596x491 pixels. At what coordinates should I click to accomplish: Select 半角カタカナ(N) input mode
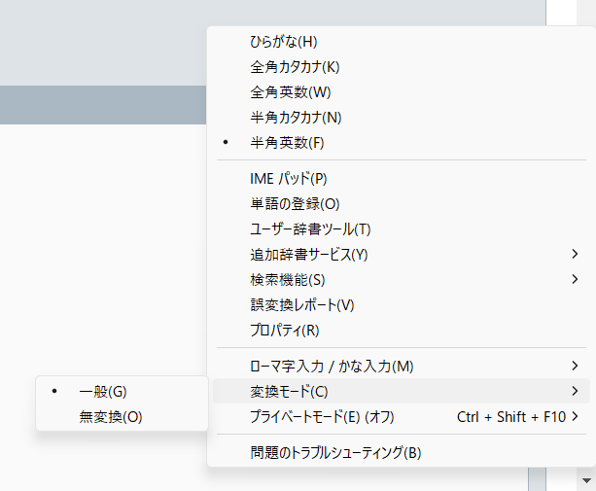(296, 118)
